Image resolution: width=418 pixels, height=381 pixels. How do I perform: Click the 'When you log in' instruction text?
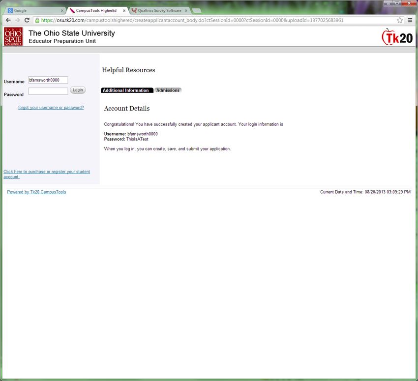click(x=167, y=149)
